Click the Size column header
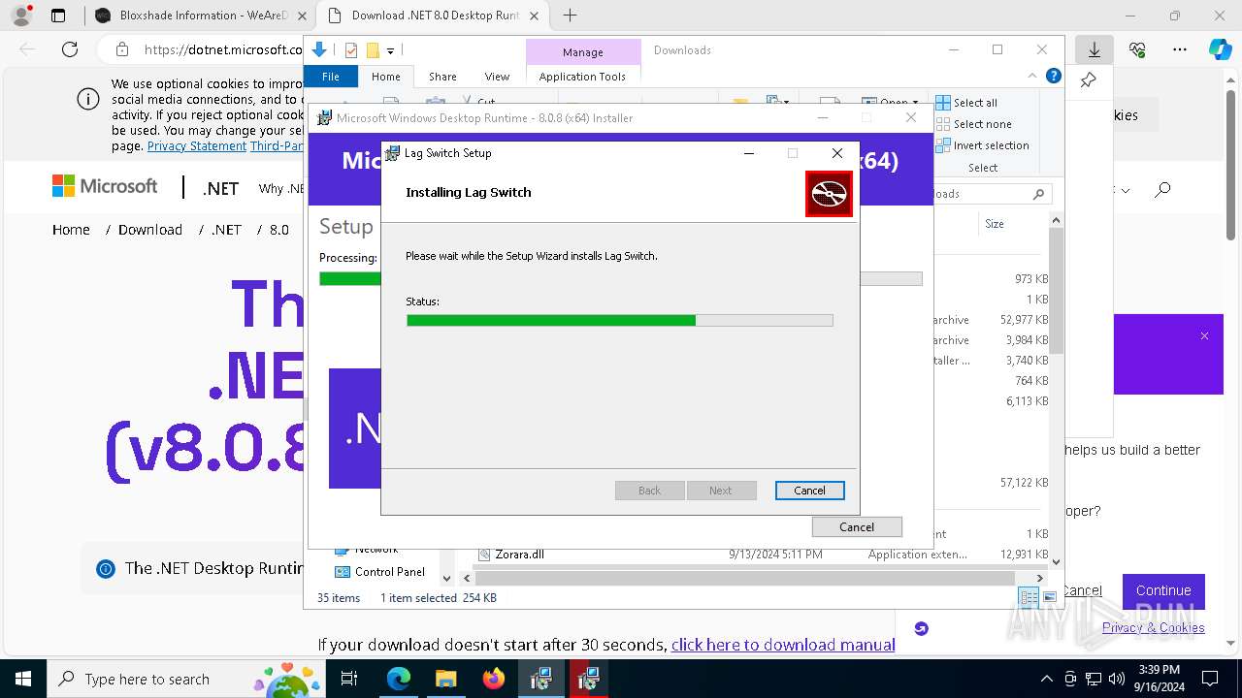1242x698 pixels. (x=995, y=224)
